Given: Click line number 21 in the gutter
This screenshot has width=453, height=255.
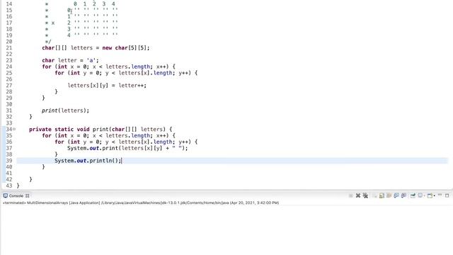Looking at the screenshot, I should coord(9,48).
